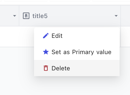Choose Delete from the column menu
Image resolution: width=130 pixels, height=95 pixels.
click(77, 68)
